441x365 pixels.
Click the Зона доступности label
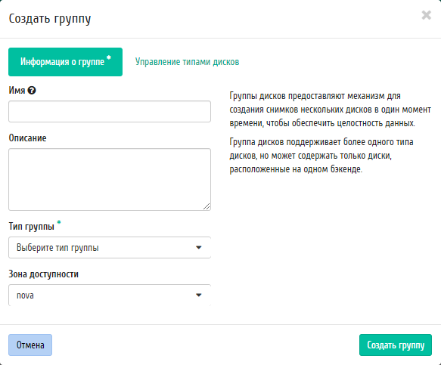click(x=44, y=274)
